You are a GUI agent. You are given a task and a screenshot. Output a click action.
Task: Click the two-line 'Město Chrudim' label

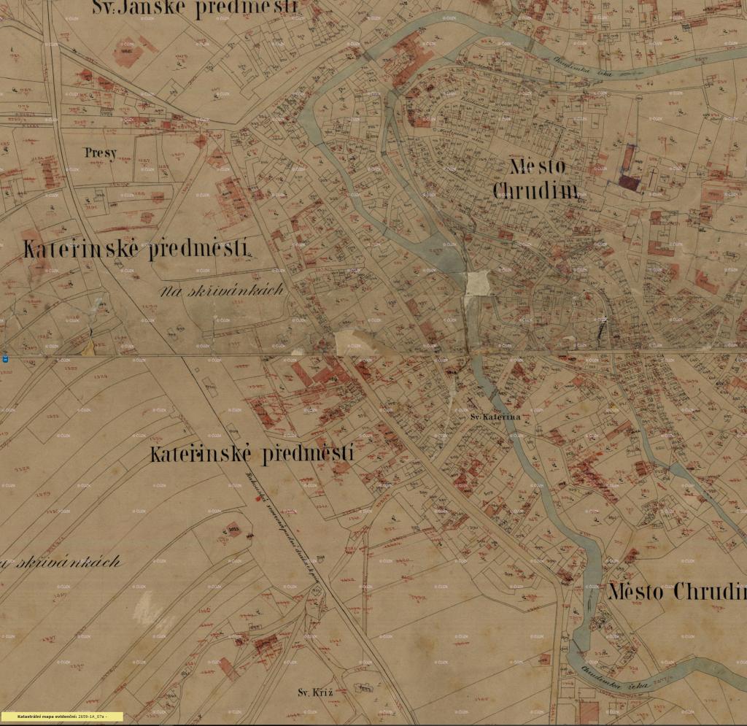(536, 179)
